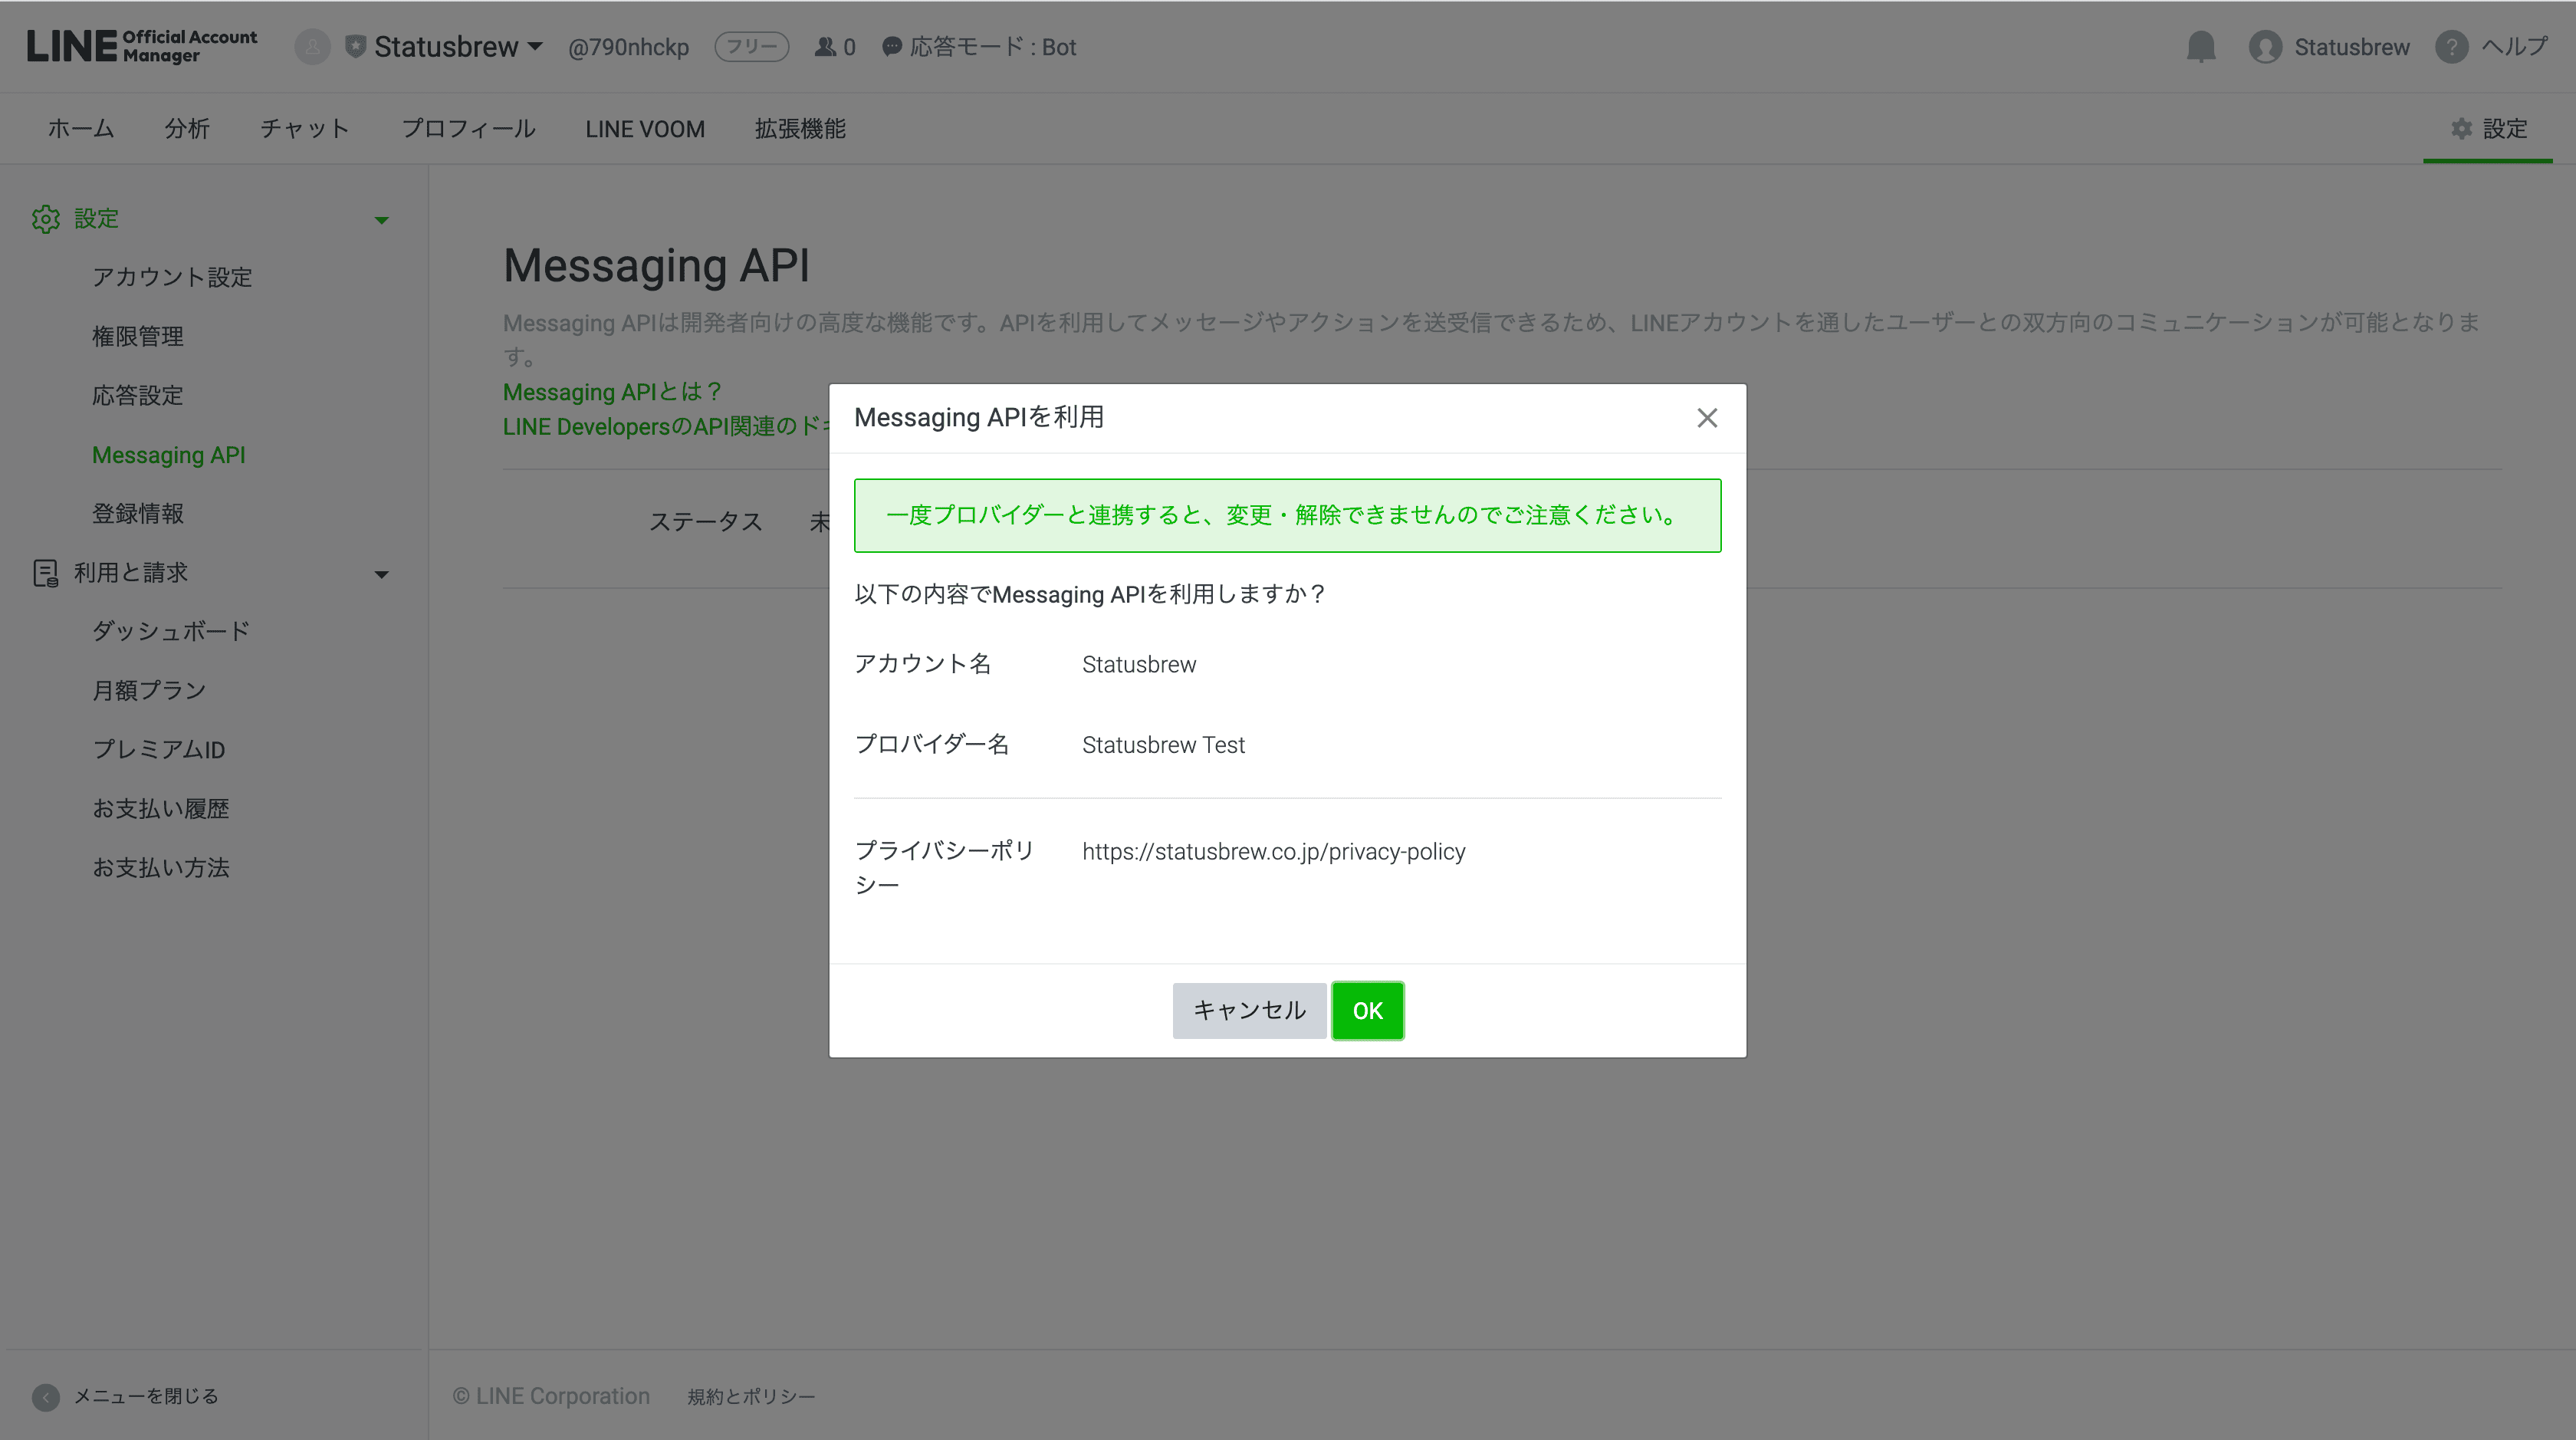Image resolution: width=2576 pixels, height=1440 pixels.
Task: Open the Statusbrew account switcher dropdown
Action: point(458,47)
